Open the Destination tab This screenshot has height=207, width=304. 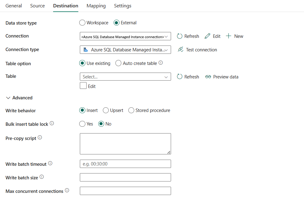[x=65, y=6]
